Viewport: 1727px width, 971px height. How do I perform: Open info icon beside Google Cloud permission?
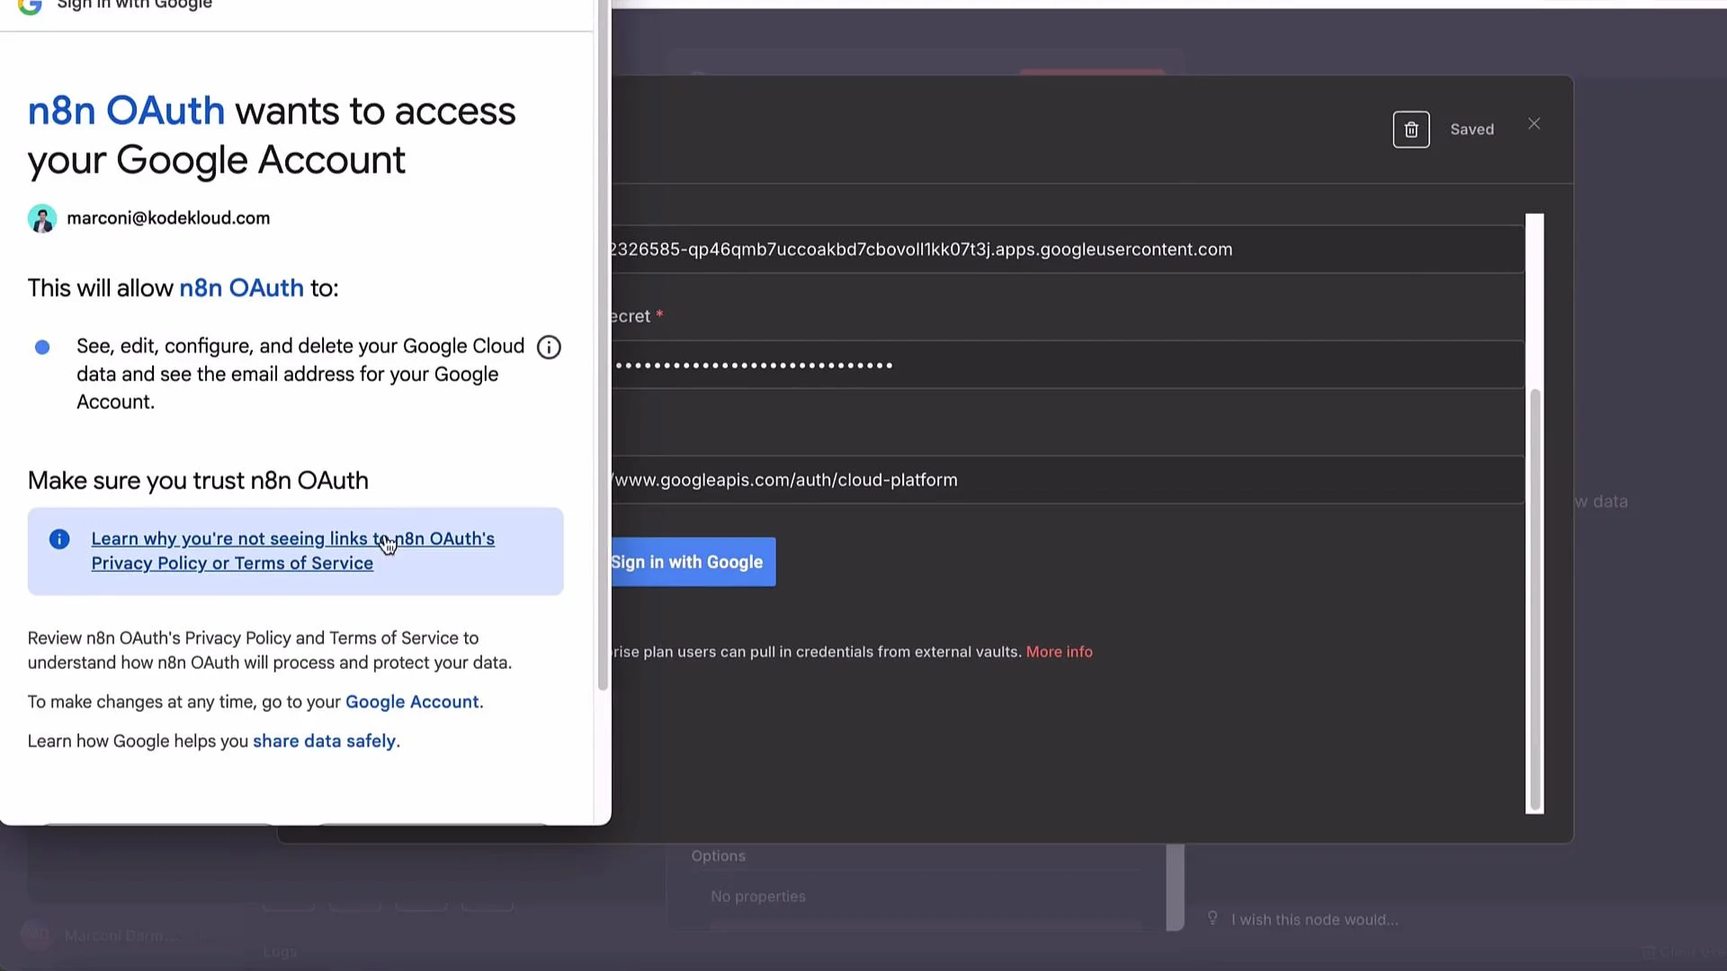click(x=549, y=347)
